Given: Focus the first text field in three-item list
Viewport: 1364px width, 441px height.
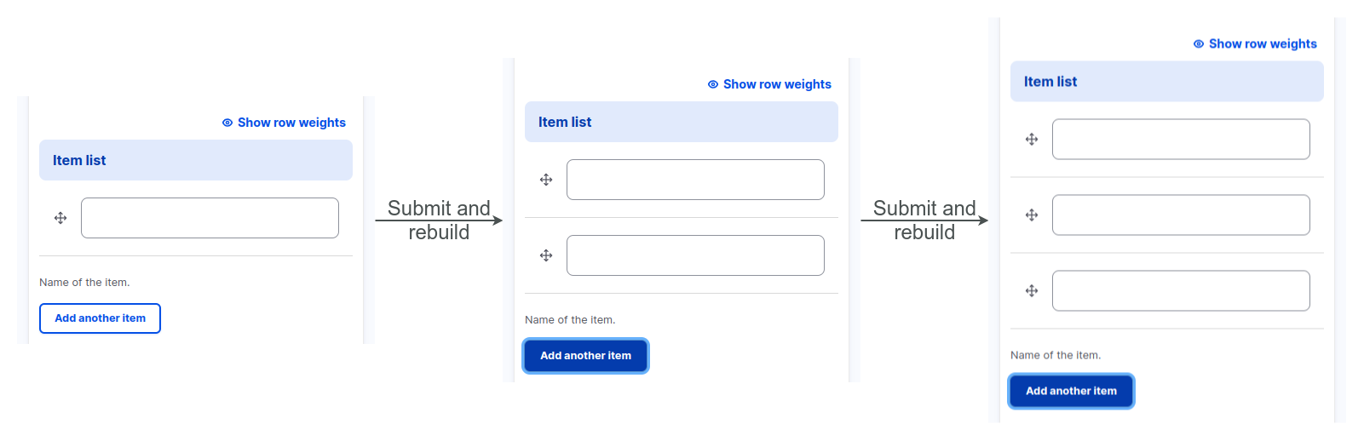Looking at the screenshot, I should (1181, 140).
